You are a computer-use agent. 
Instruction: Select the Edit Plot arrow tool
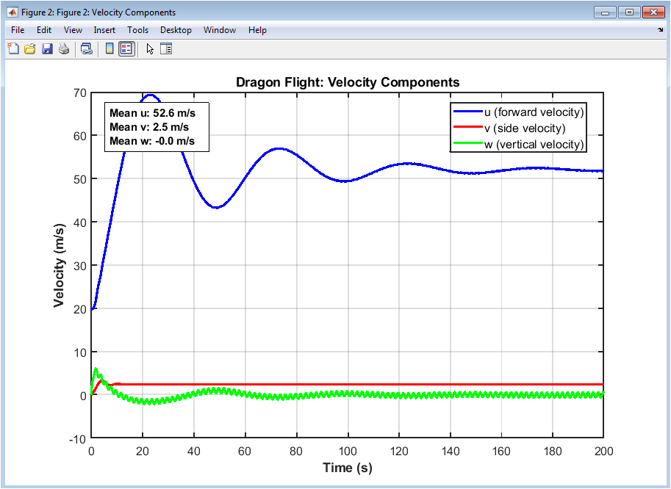pos(150,49)
